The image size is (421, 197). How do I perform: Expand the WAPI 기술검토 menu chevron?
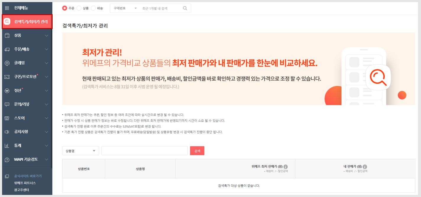point(46,159)
